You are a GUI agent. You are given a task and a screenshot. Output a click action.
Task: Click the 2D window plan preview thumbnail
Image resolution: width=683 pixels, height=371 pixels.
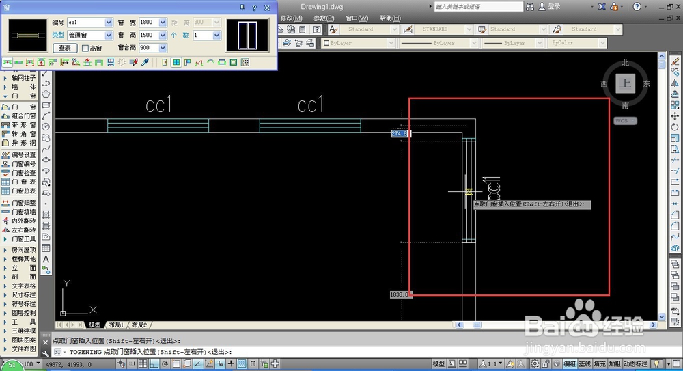point(28,36)
